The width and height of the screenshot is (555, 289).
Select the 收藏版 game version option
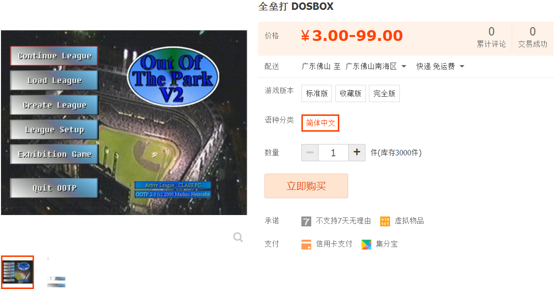[351, 93]
